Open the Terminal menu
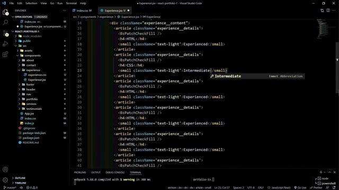339x190 pixels. pyautogui.click(x=71, y=3)
